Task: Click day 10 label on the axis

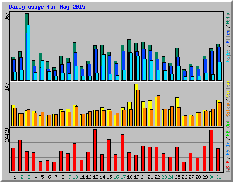Action: pyautogui.click(x=75, y=177)
